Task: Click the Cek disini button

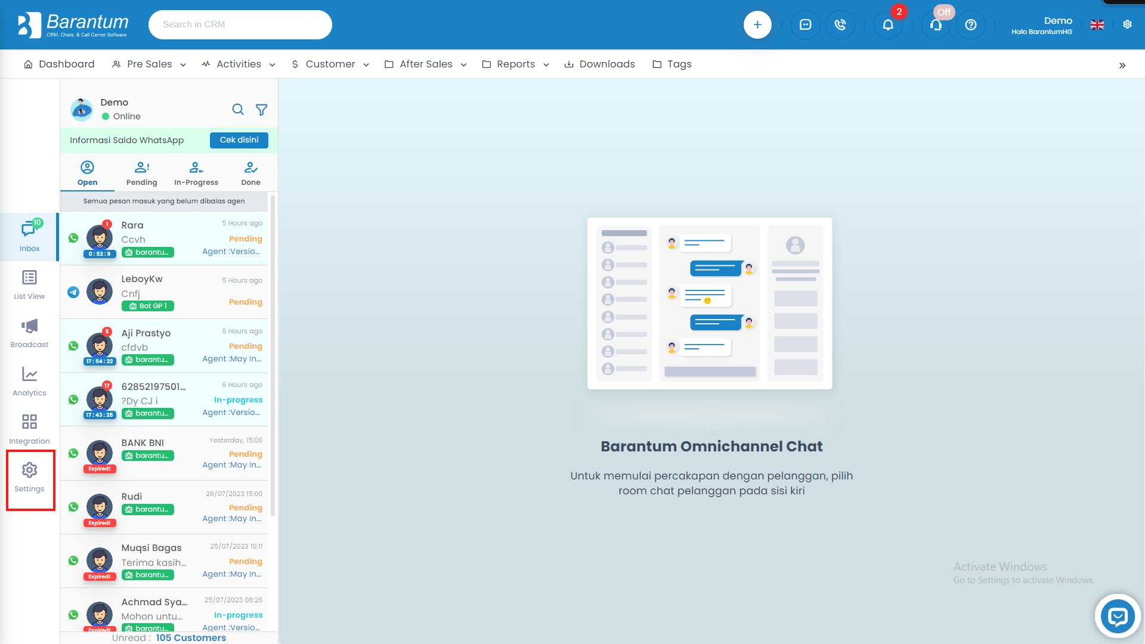Action: point(239,140)
